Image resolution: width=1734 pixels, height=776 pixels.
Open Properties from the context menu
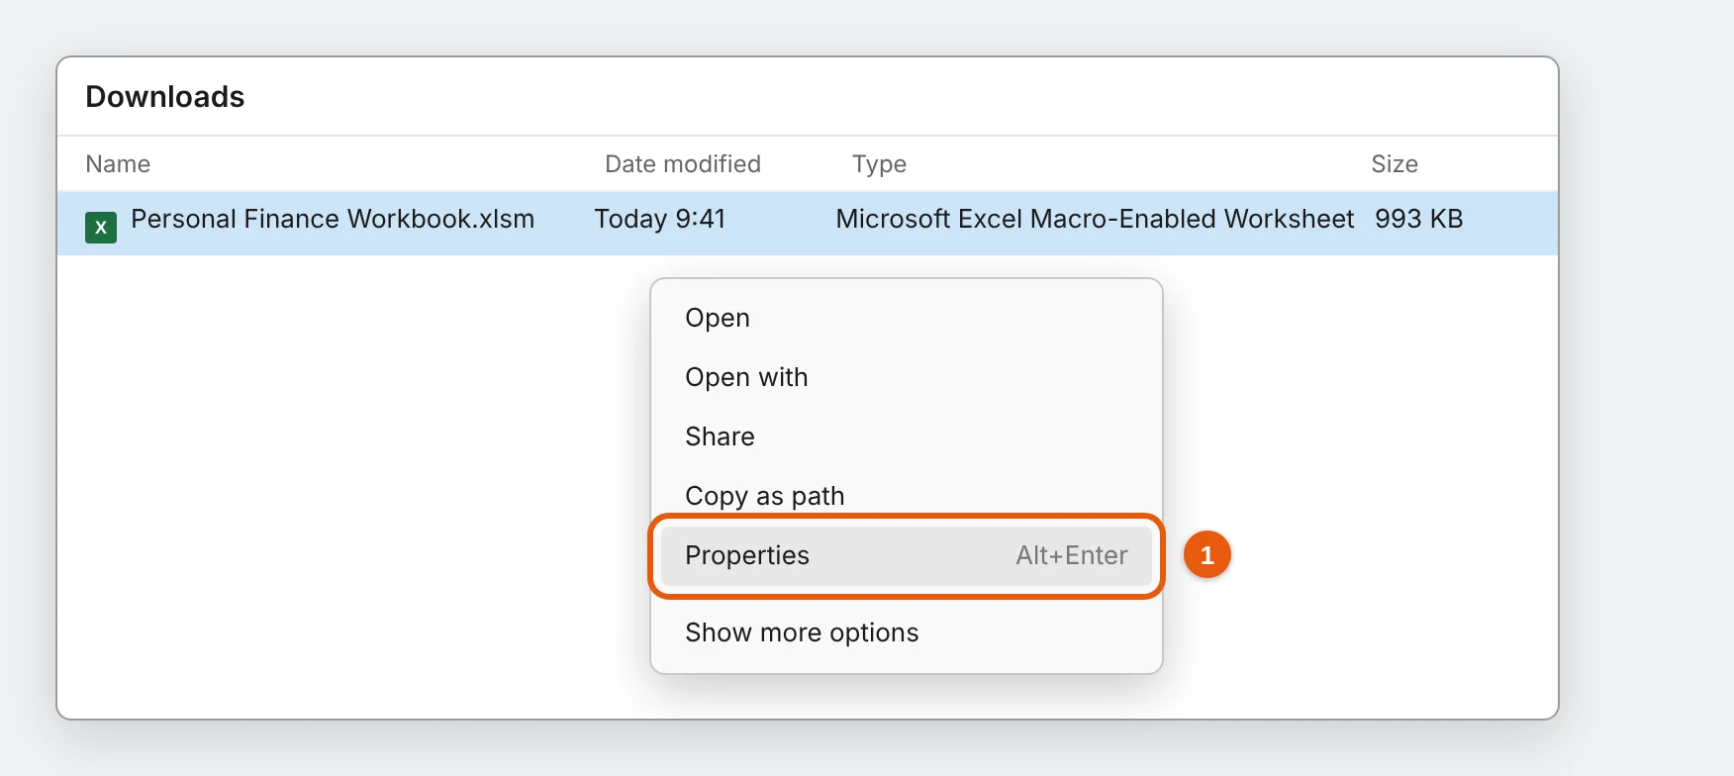coord(906,555)
